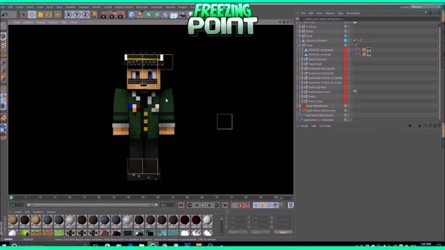Open the first coordinate mode dropdown
445x250 pixels.
pyautogui.click(x=237, y=232)
